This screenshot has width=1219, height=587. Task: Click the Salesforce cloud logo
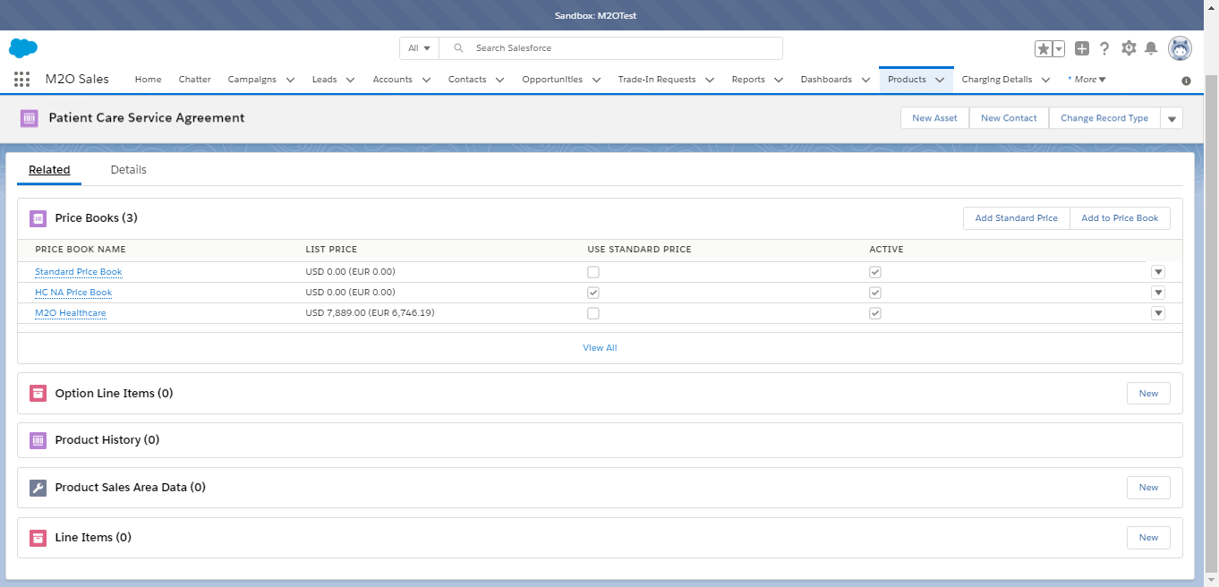[23, 47]
